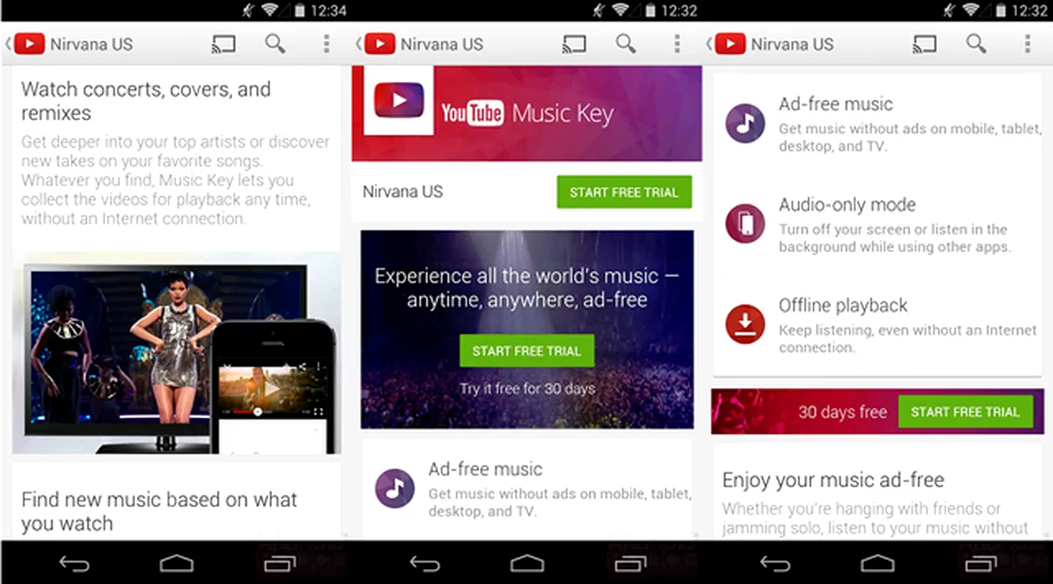Tap Android Back button in the left screen
Image resolution: width=1053 pixels, height=584 pixels.
tap(74, 565)
